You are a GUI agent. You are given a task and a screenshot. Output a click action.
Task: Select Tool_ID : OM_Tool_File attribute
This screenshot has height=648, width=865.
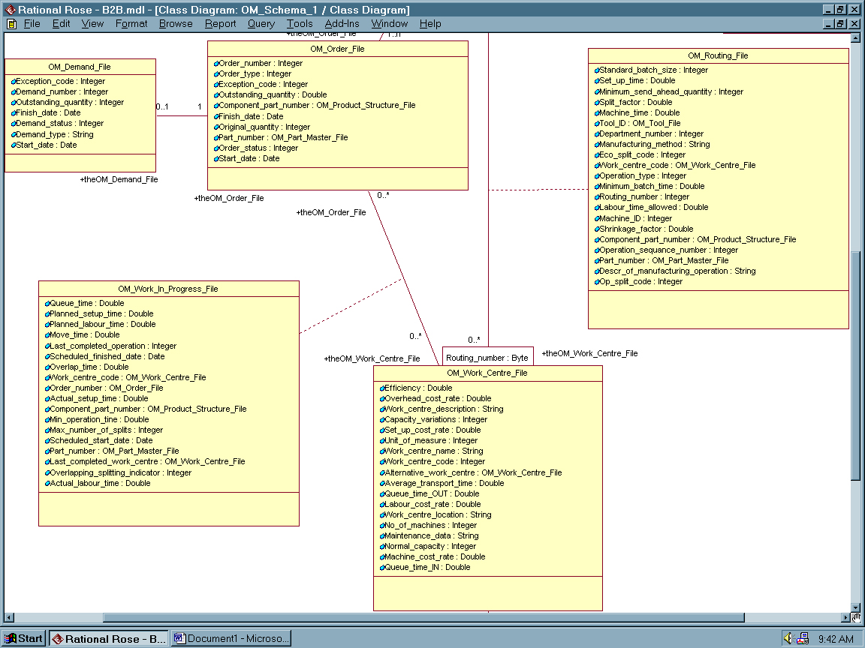pyautogui.click(x=637, y=124)
